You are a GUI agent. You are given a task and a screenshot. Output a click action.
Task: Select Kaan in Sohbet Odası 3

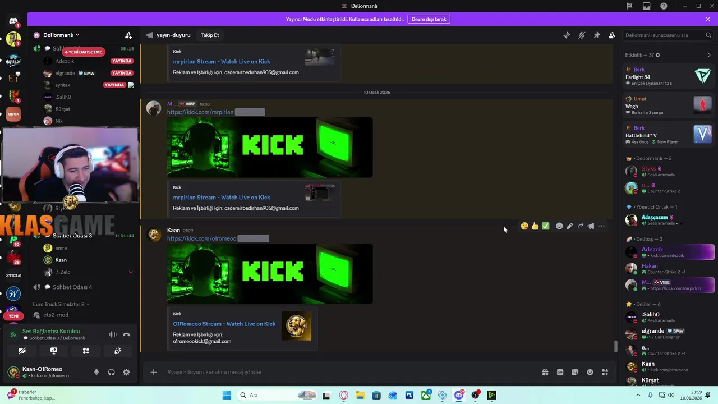coord(61,260)
